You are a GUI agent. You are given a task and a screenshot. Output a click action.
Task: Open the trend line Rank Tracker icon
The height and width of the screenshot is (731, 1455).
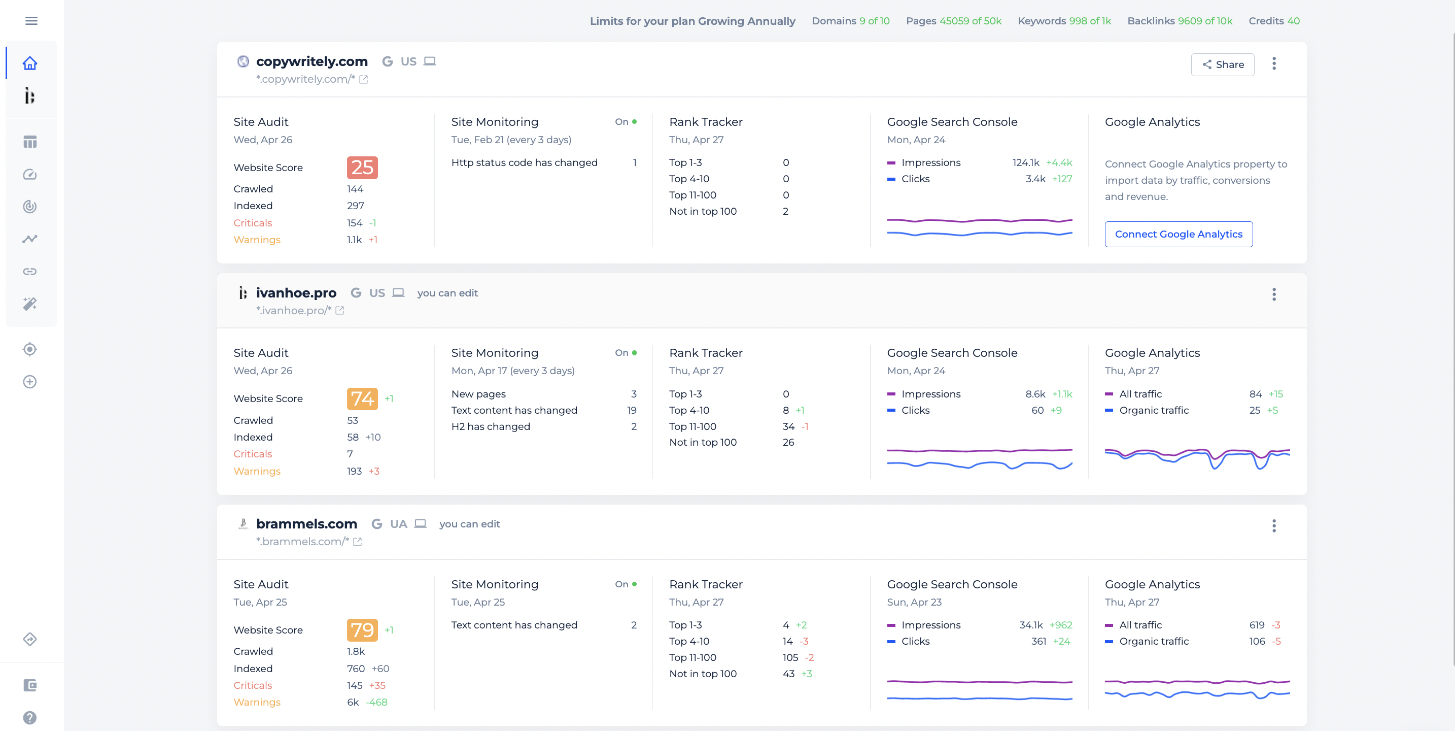coord(30,239)
